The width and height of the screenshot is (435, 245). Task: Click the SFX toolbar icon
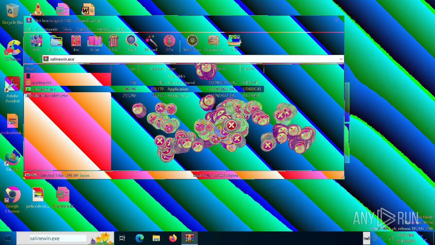(x=234, y=43)
